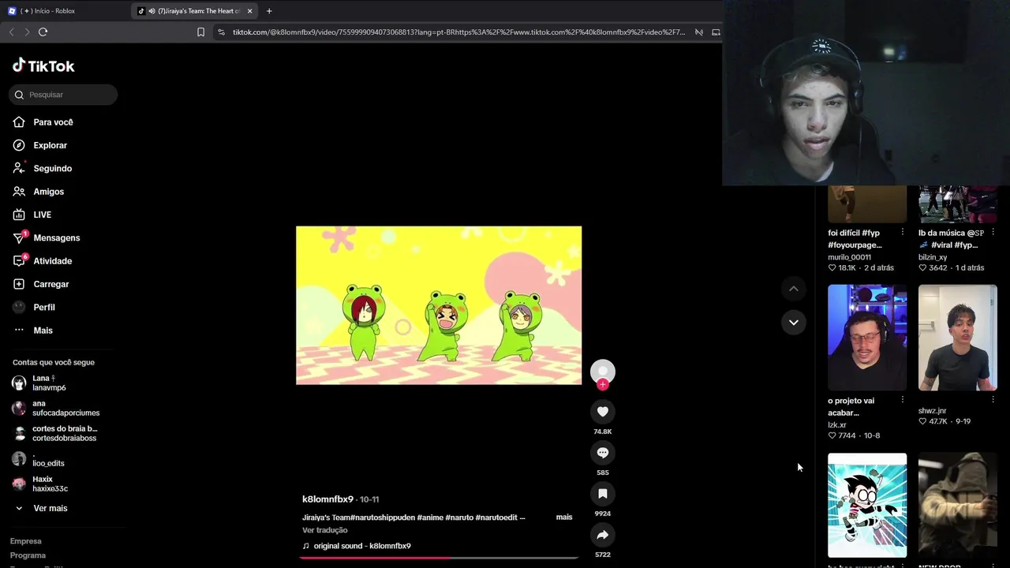Open site settings icon in address bar
Image resolution: width=1010 pixels, height=568 pixels.
click(221, 32)
